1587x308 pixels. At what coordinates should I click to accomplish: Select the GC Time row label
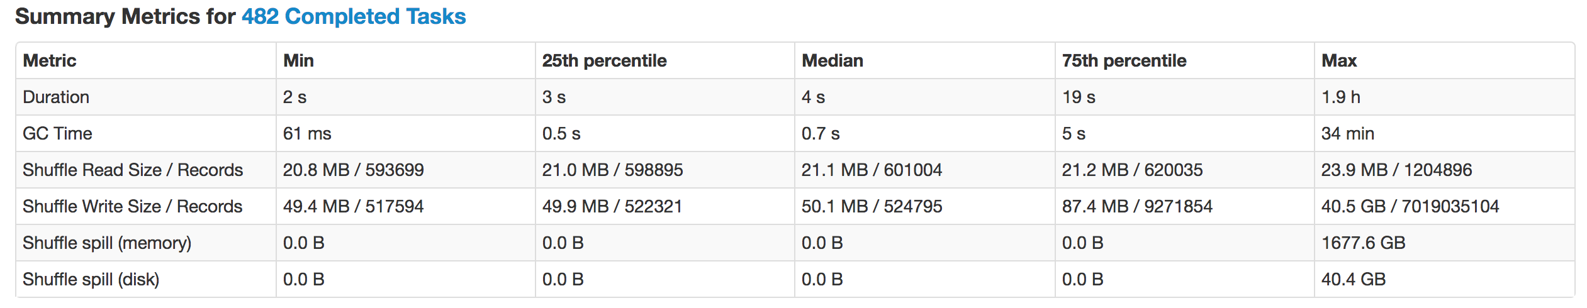click(57, 133)
